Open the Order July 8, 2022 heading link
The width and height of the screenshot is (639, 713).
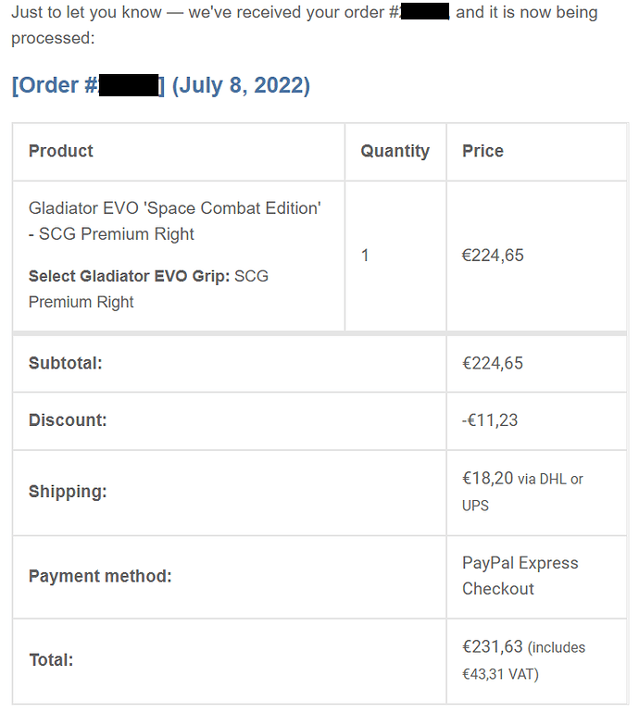pyautogui.click(x=160, y=85)
